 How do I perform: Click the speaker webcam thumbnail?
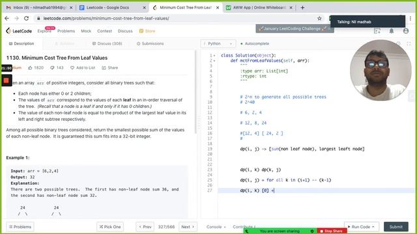381,70
